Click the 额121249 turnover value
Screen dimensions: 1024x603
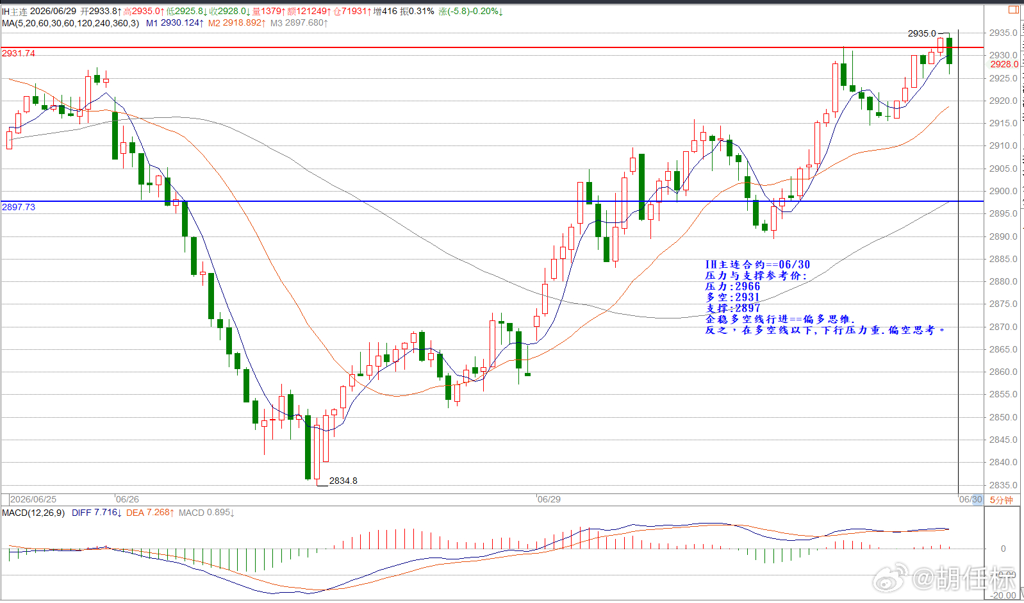[x=309, y=12]
